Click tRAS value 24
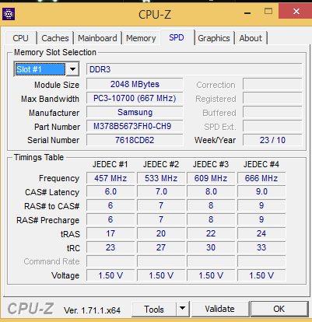The height and width of the screenshot is (322, 312). (x=261, y=233)
